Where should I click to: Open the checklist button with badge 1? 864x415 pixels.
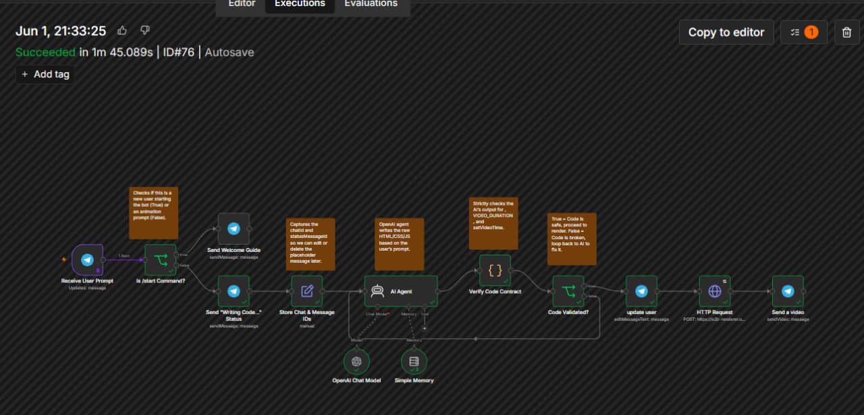pyautogui.click(x=804, y=32)
